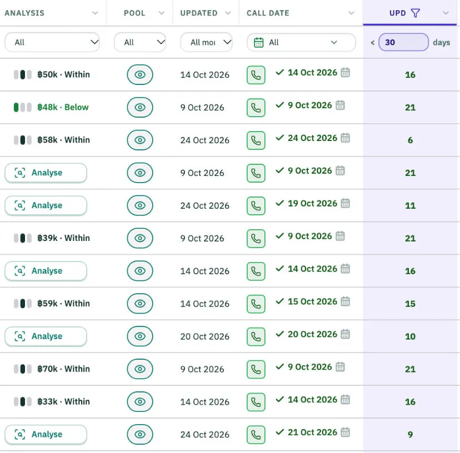Click phone icon in the ฿59k Within row
This screenshot has width=460, height=453.
(x=256, y=304)
